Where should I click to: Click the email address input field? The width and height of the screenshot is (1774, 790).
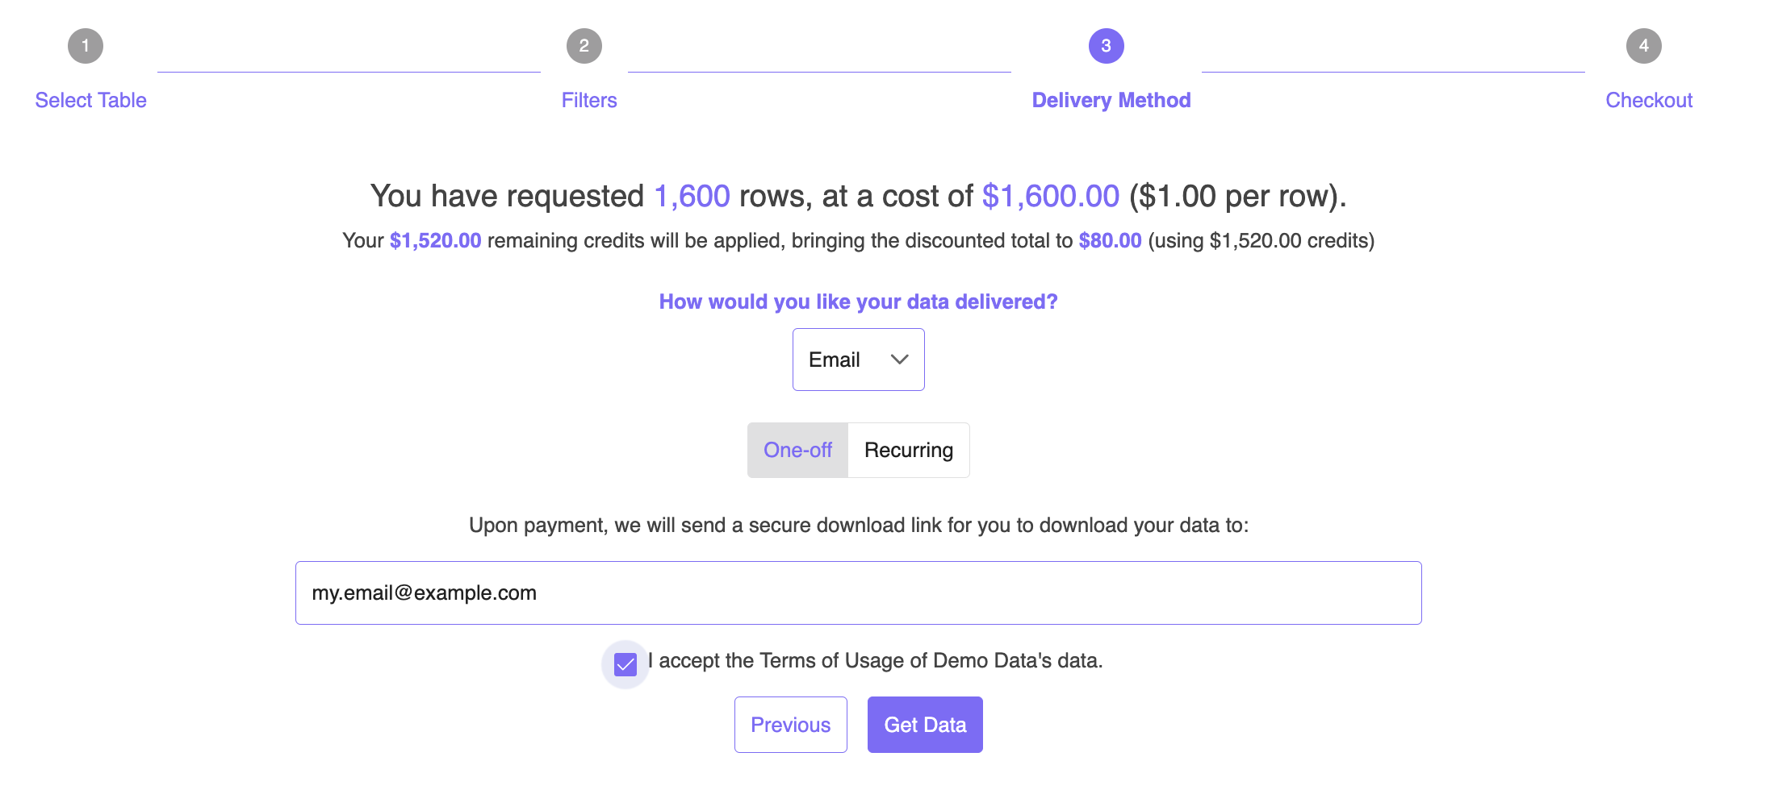click(x=858, y=592)
